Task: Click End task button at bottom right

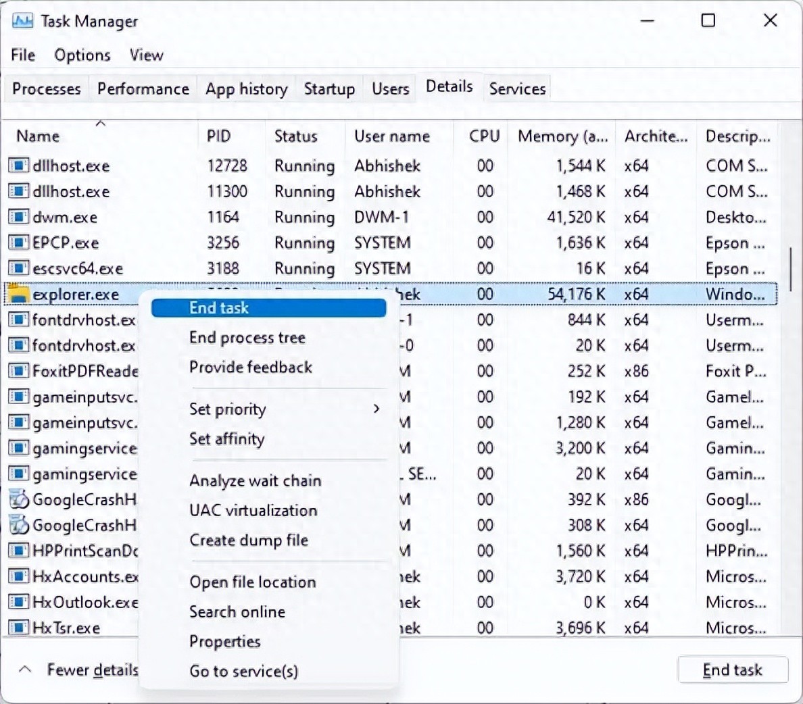Action: click(732, 670)
